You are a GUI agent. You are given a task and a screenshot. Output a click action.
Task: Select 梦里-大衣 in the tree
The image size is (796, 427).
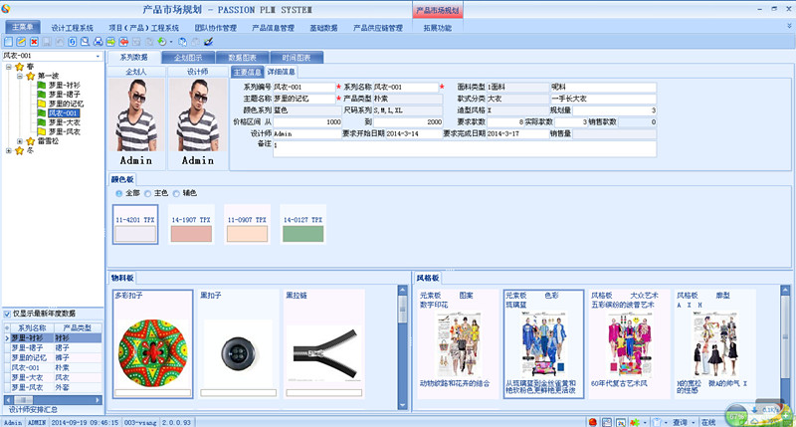[x=64, y=122]
